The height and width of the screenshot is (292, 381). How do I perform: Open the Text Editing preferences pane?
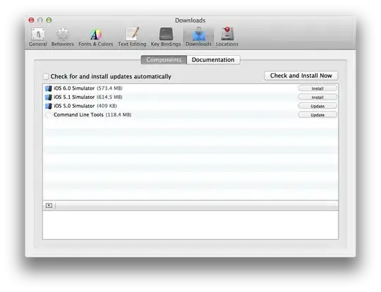[x=132, y=37]
